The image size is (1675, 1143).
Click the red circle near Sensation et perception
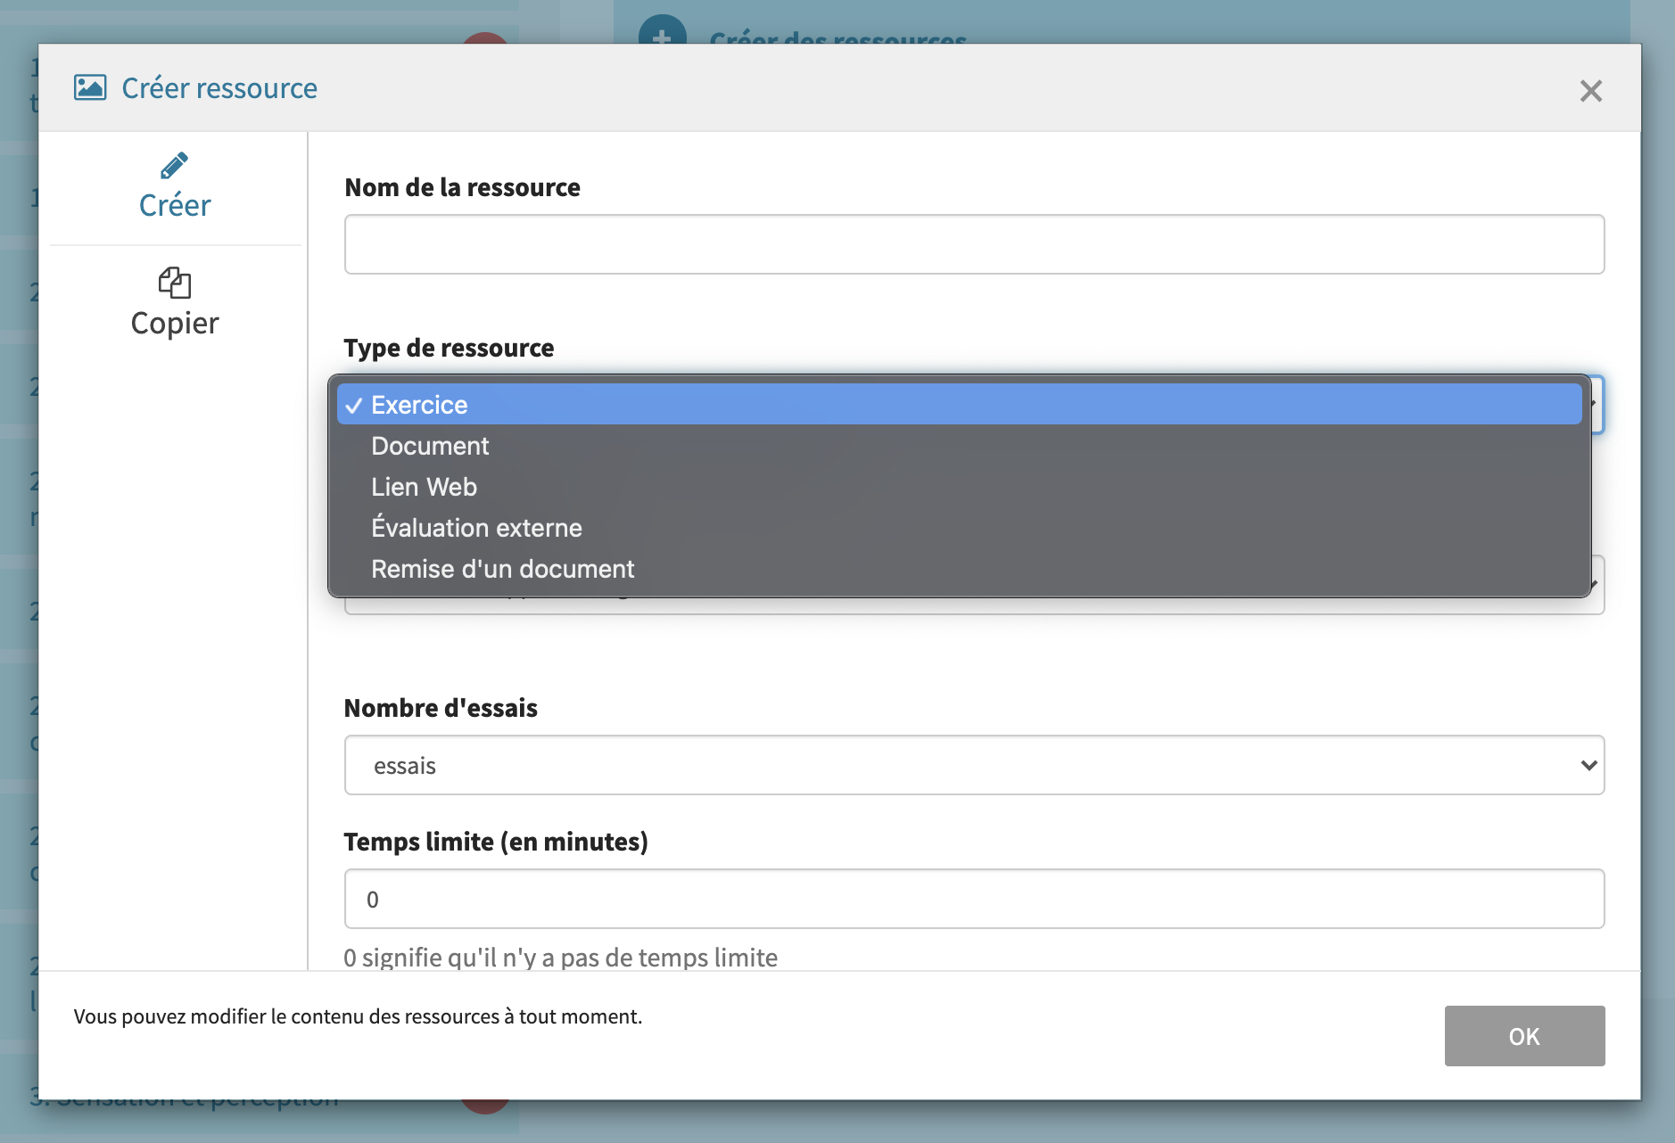(x=485, y=1106)
